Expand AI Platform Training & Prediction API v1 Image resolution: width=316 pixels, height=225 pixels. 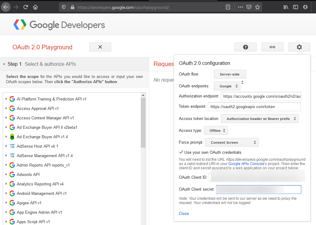6,99
